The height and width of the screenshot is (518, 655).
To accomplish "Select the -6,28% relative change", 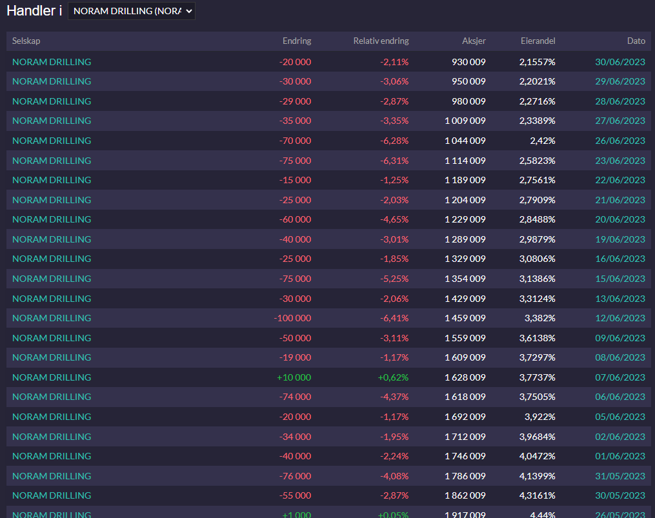I will [394, 141].
